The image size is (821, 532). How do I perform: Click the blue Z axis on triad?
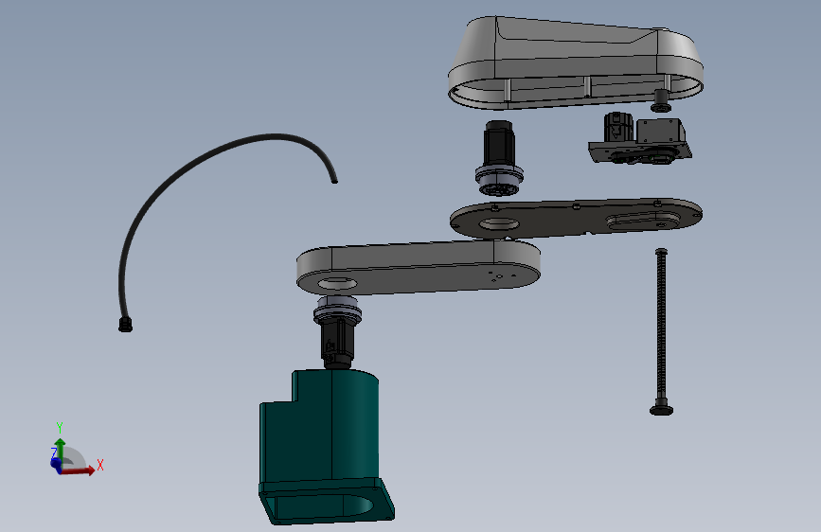point(55,463)
